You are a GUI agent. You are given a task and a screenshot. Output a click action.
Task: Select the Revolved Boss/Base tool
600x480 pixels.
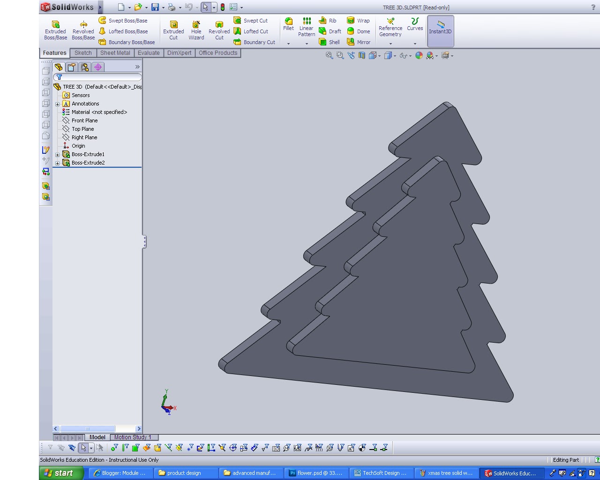click(83, 30)
